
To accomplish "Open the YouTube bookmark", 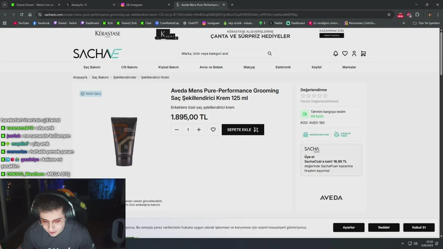I will click(x=21, y=23).
